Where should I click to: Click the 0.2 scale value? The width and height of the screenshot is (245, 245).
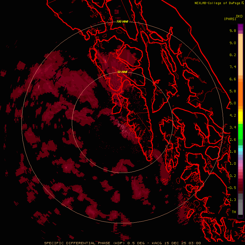tap(233, 176)
